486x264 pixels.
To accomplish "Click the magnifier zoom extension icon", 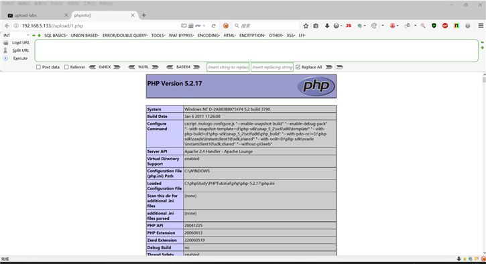I will [423, 25].
